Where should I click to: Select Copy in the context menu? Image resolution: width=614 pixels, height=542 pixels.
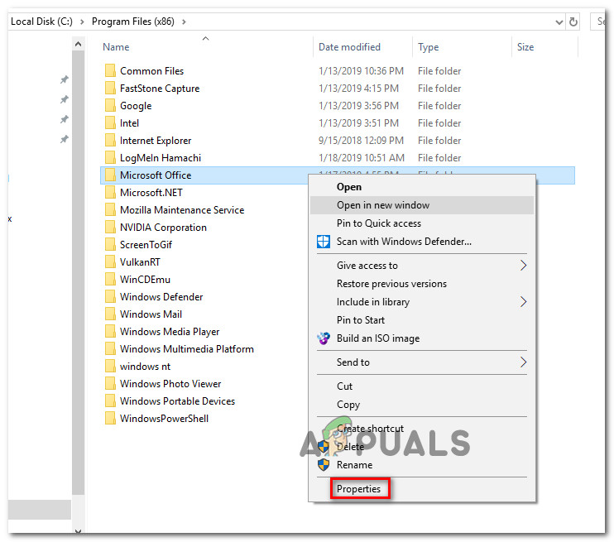tap(422, 405)
